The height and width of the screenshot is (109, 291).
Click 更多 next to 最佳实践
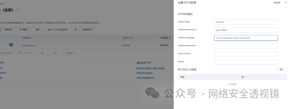coord(149,62)
